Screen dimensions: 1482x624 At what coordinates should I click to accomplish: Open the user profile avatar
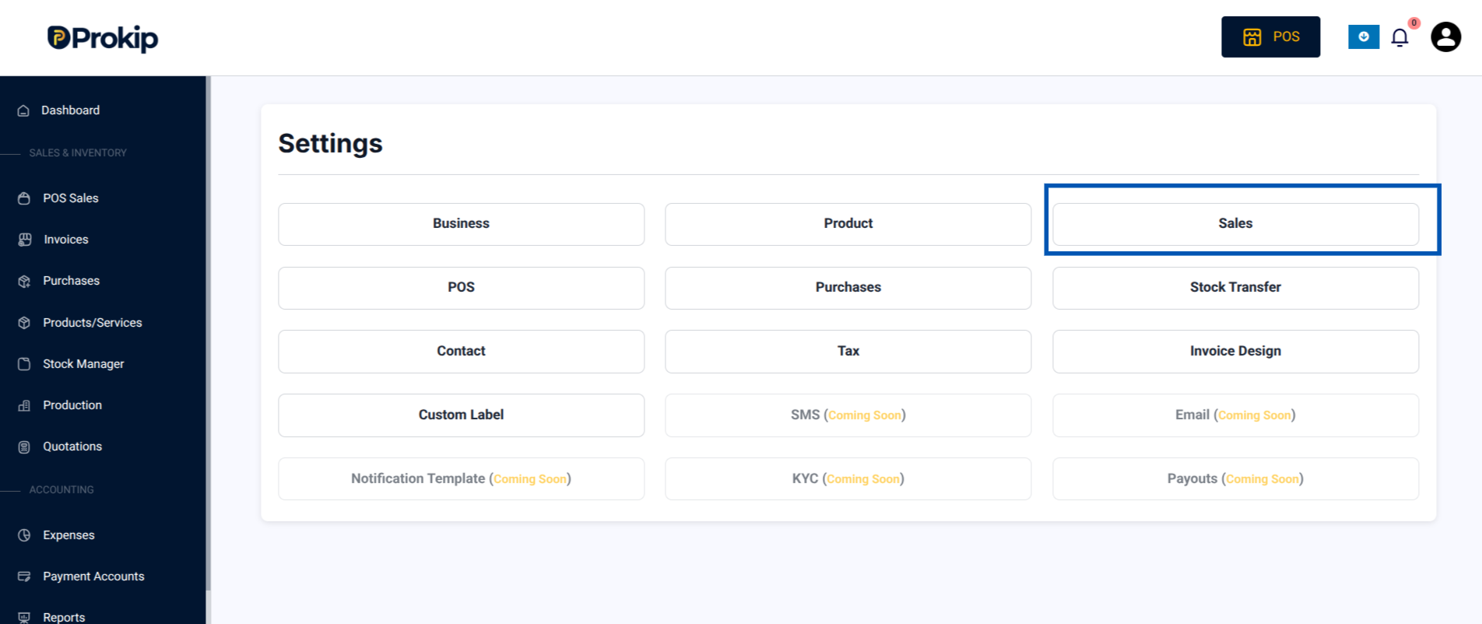(x=1445, y=37)
